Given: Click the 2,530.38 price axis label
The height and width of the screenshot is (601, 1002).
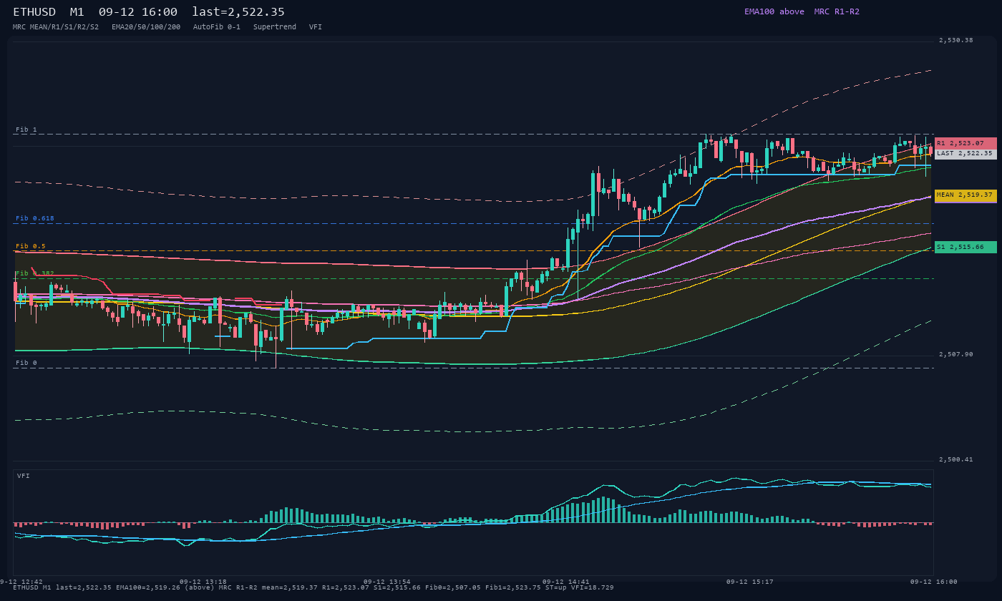Looking at the screenshot, I should [956, 40].
